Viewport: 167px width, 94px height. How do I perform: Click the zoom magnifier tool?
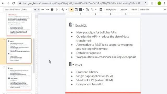(x=63, y=10)
